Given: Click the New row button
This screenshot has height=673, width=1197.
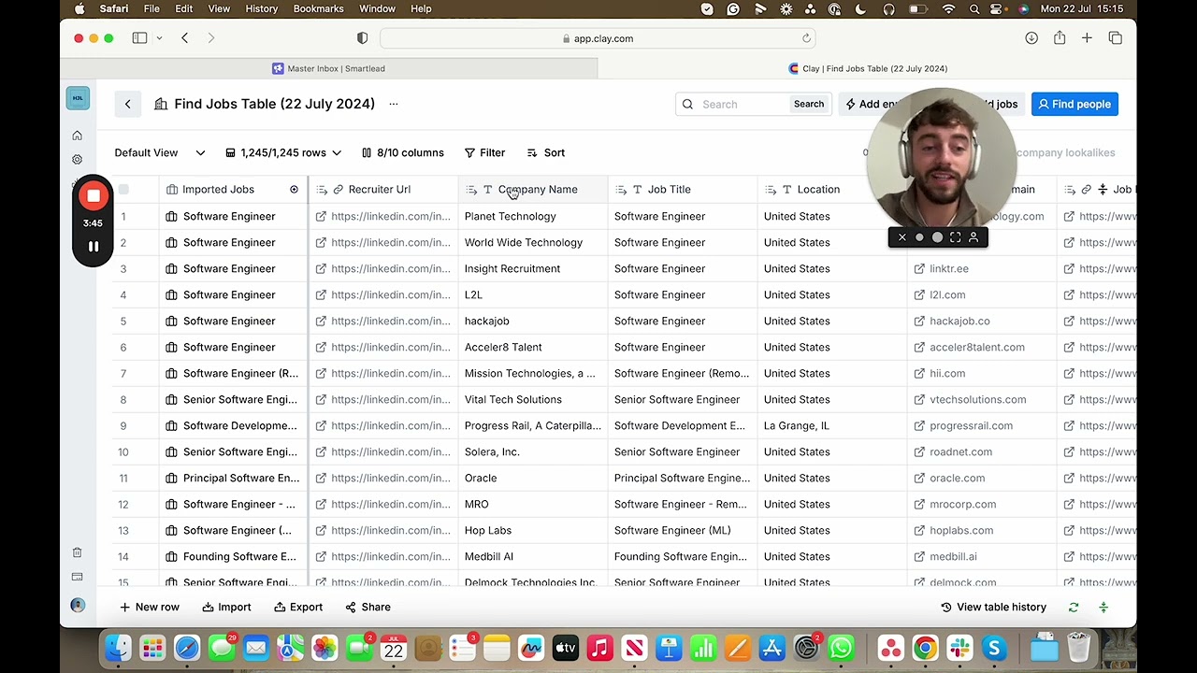Looking at the screenshot, I should click(x=149, y=608).
